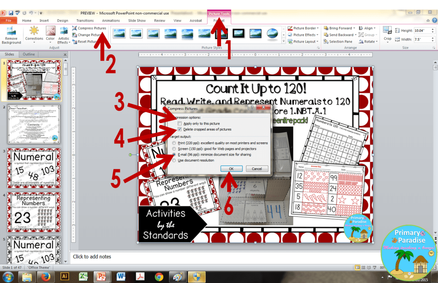Check Apply only to this picture
The height and width of the screenshot is (283, 438).
[x=180, y=124]
